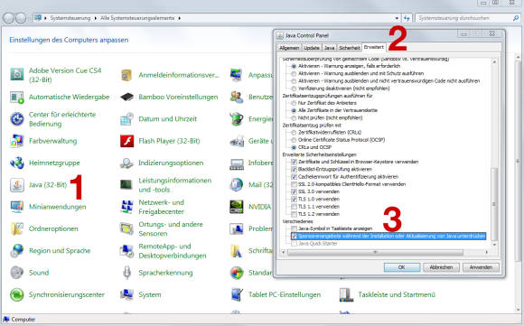
Task: Select 'Aktivieren - Warnung anzeigen, falls erforderlich' radio
Action: (294, 66)
